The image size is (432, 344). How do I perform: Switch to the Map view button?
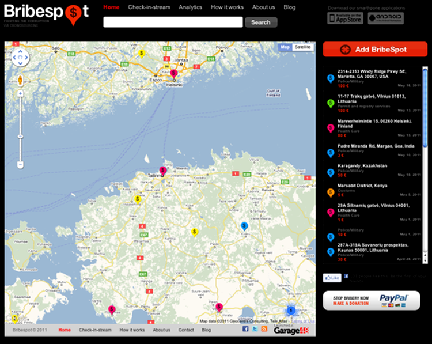(285, 47)
